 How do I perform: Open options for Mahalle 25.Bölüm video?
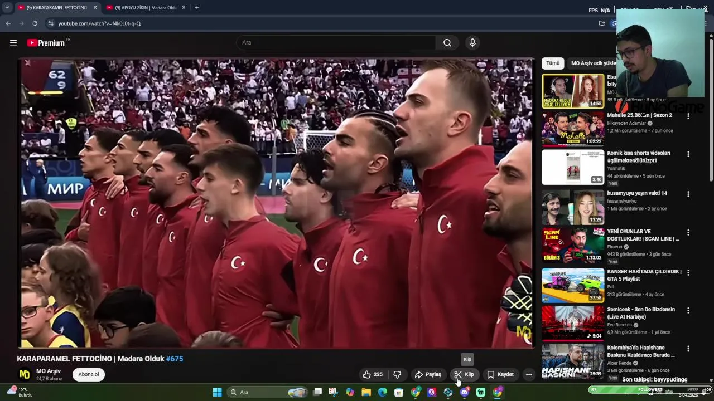click(688, 116)
